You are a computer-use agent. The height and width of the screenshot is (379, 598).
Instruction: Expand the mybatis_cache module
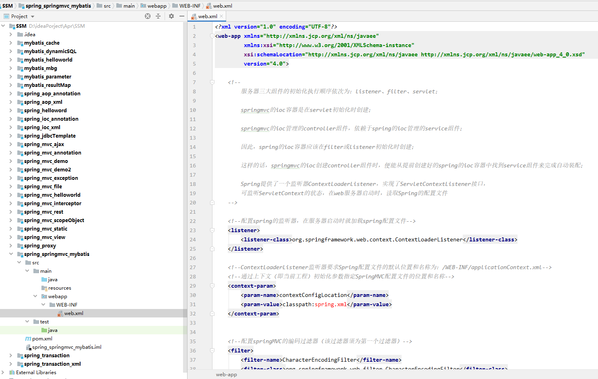11,43
